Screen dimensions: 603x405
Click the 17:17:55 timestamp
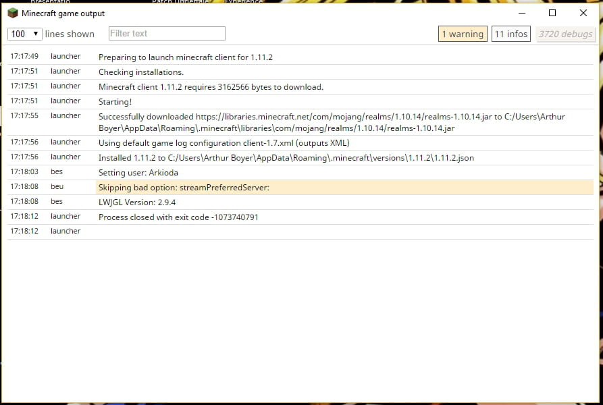pyautogui.click(x=24, y=115)
